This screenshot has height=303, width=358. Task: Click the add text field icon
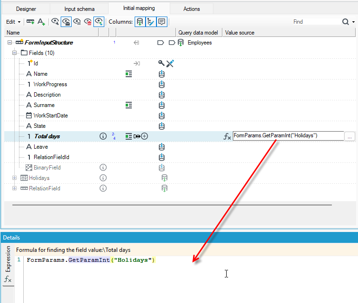(41, 22)
